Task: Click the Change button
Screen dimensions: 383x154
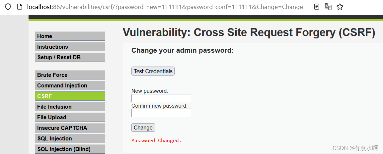Action: pos(143,128)
